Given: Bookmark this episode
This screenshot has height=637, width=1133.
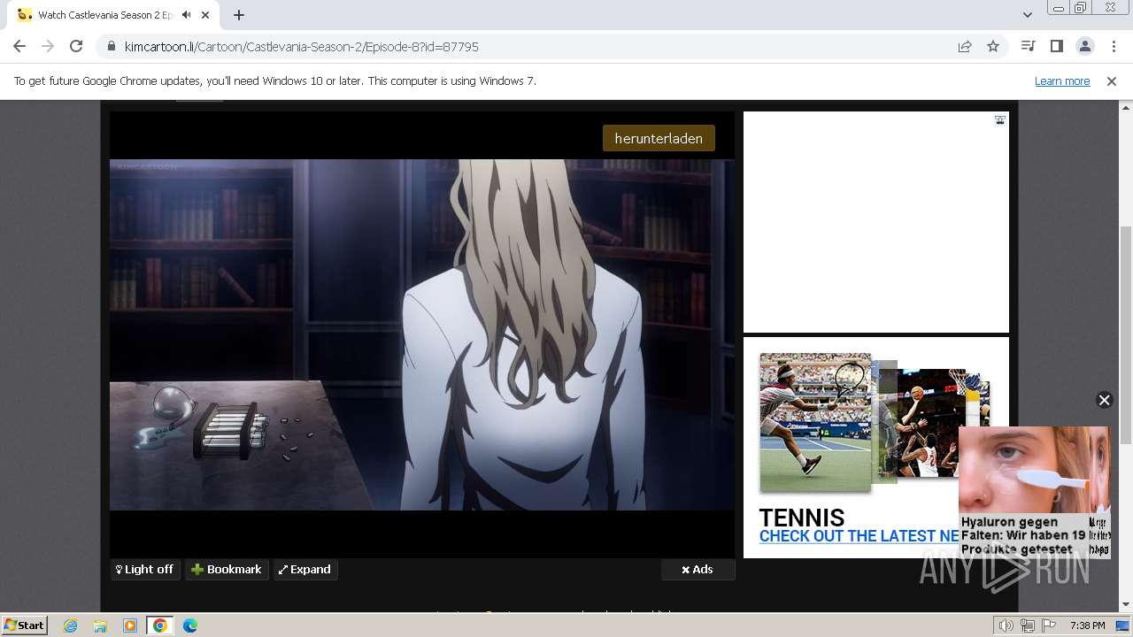Looking at the screenshot, I should click(x=227, y=570).
